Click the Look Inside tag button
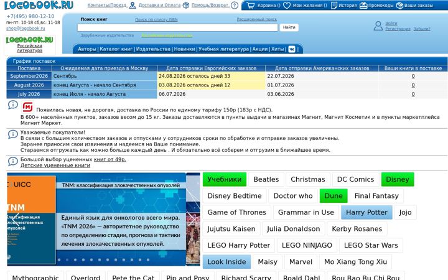This screenshot has height=280, width=448. point(226,262)
